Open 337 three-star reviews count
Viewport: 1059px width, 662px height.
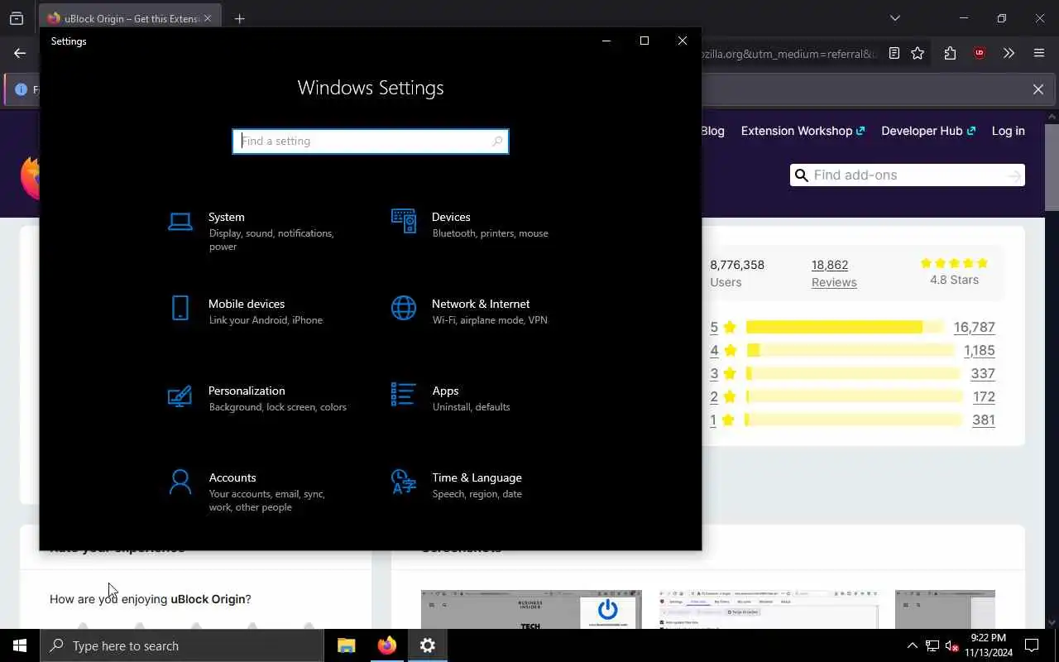(x=983, y=373)
